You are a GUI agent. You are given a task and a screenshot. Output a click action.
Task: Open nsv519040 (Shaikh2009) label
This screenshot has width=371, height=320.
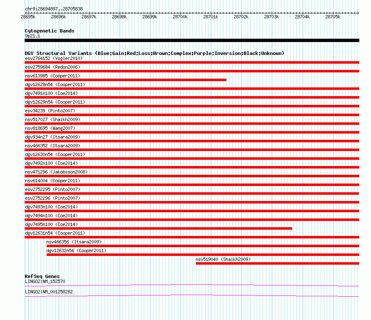(223, 259)
